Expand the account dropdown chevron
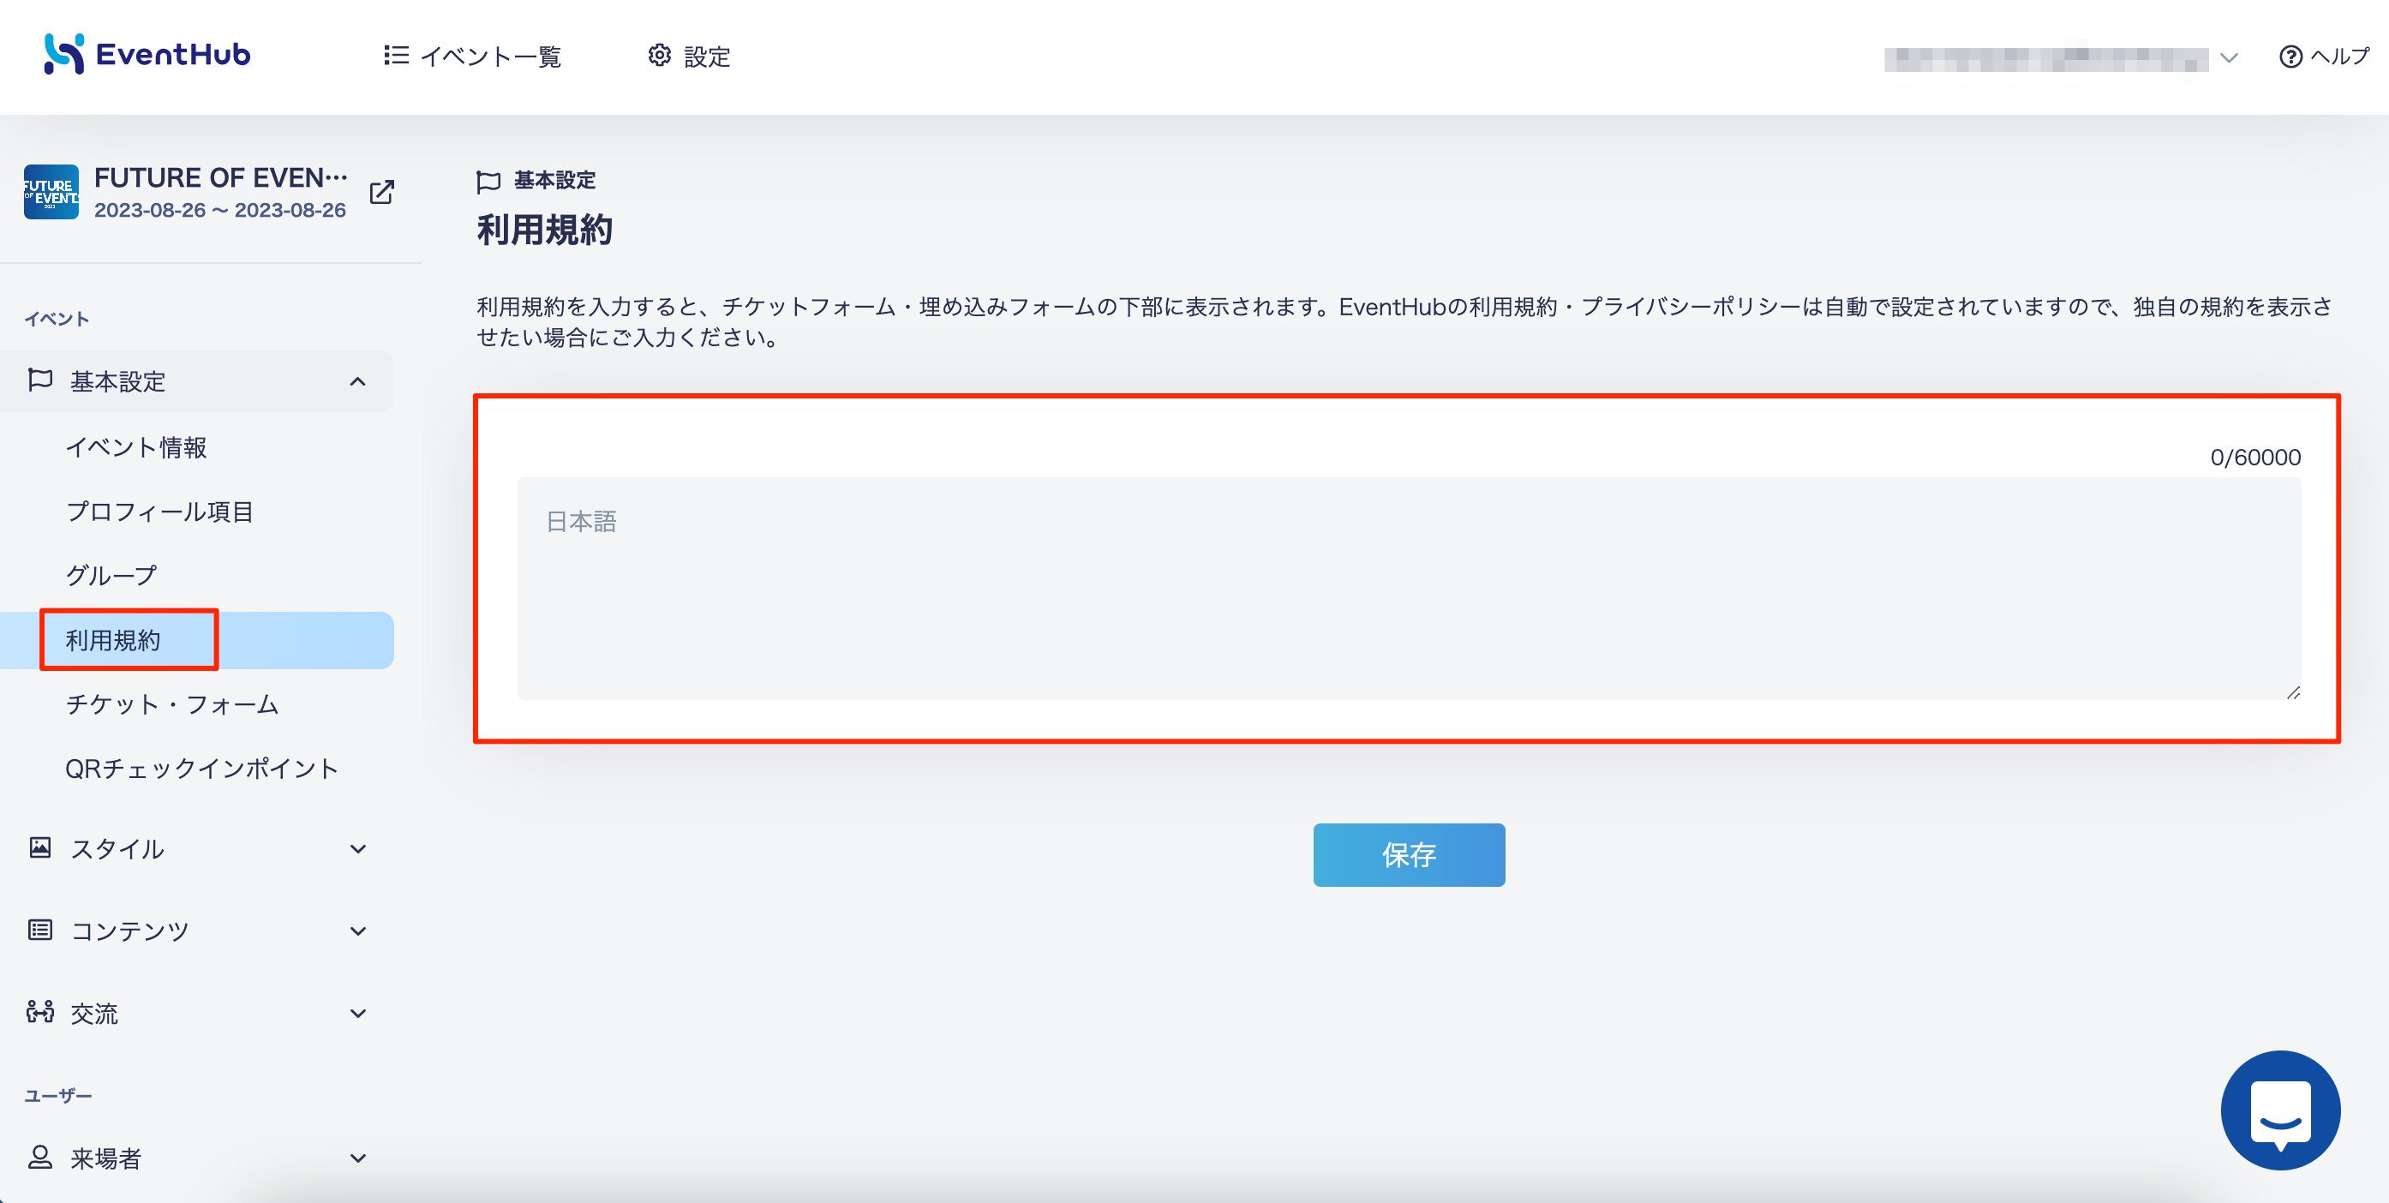This screenshot has width=2389, height=1203. click(x=2229, y=58)
